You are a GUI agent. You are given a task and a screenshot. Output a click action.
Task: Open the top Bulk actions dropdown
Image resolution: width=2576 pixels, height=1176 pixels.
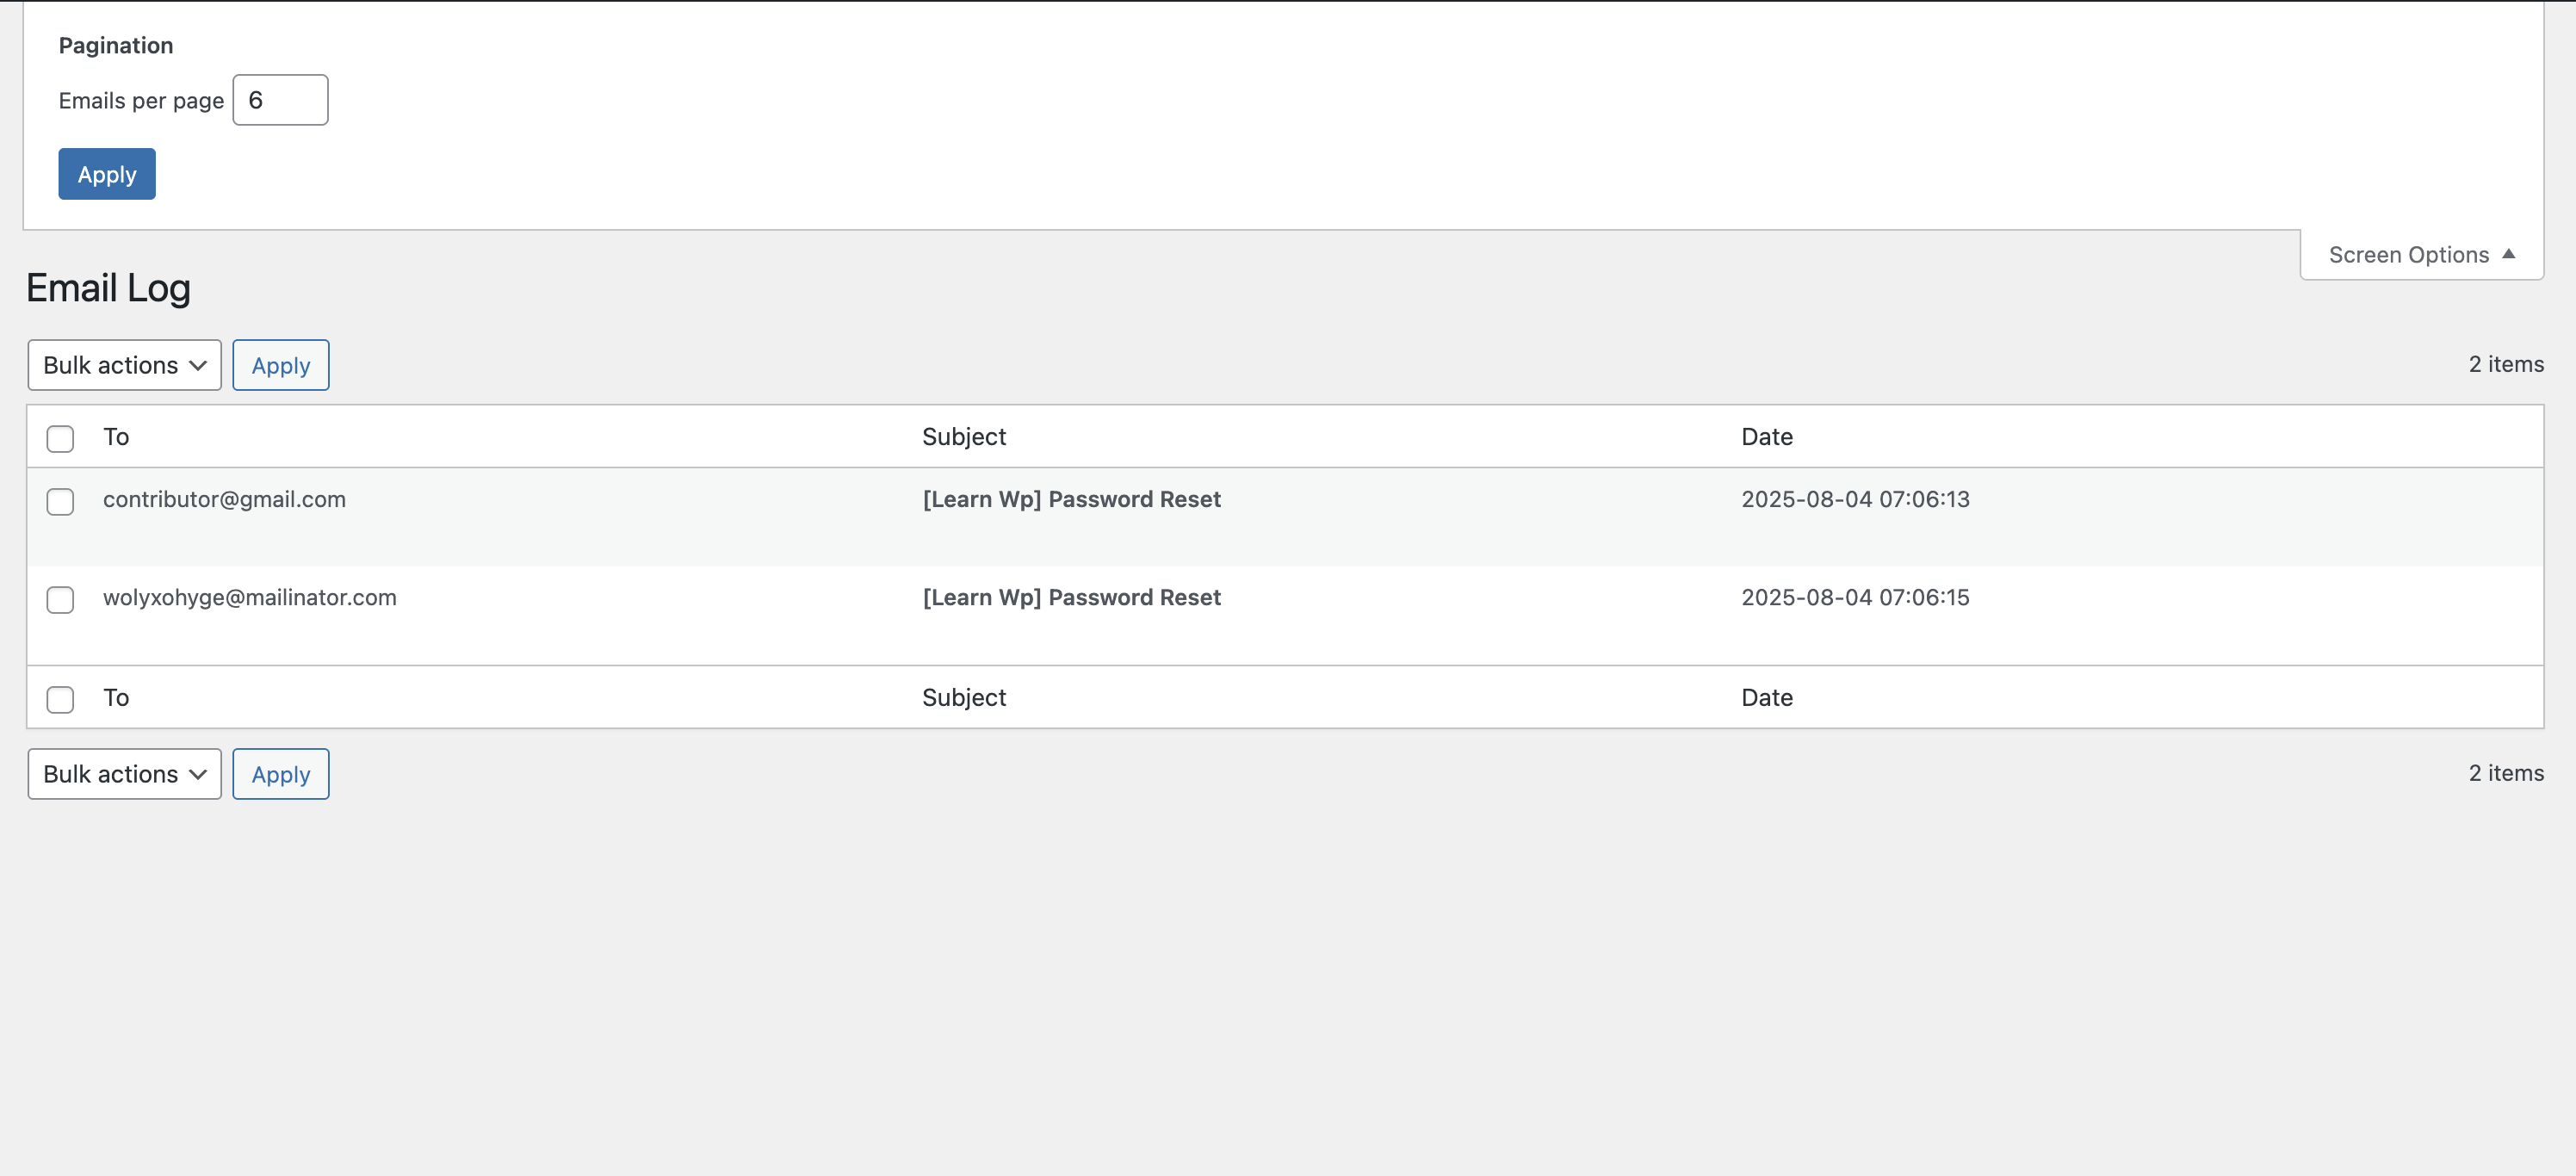[x=124, y=365]
